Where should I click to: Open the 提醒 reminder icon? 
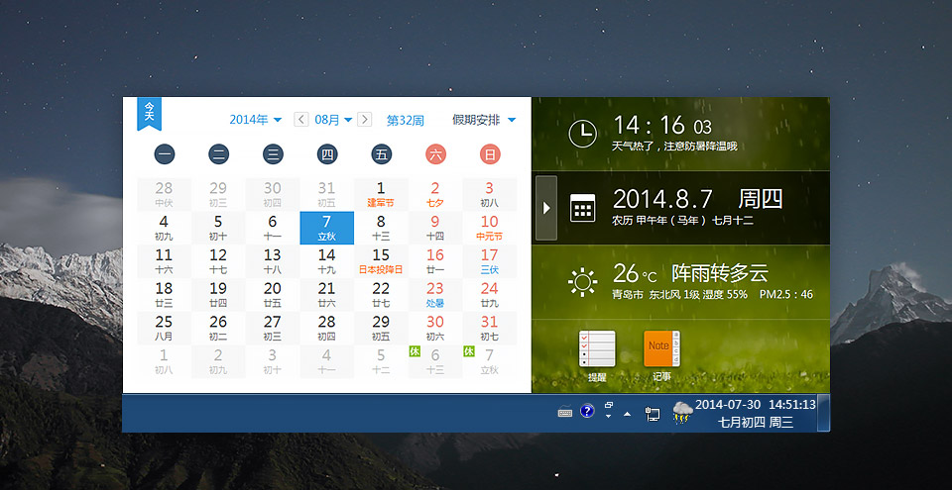coord(597,349)
